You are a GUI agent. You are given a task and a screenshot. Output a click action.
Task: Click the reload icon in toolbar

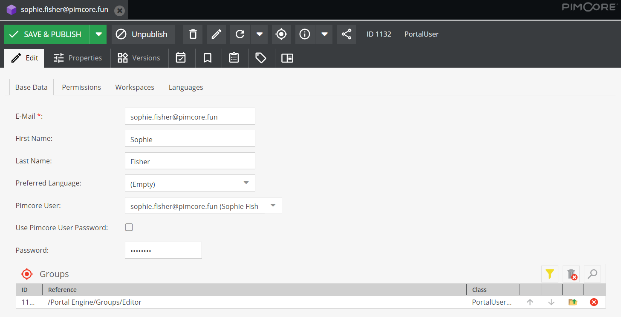point(240,34)
